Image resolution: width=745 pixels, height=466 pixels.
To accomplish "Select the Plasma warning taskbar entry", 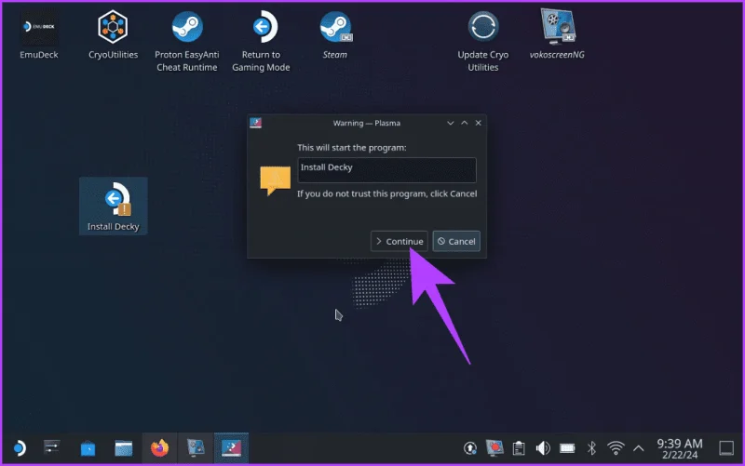I will coord(231,448).
